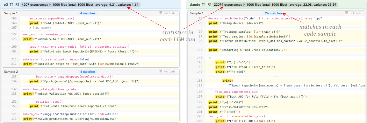The width and height of the screenshot is (367, 123).
Task: Open Full Code for o3 Sample 1
Action: [x=168, y=13]
